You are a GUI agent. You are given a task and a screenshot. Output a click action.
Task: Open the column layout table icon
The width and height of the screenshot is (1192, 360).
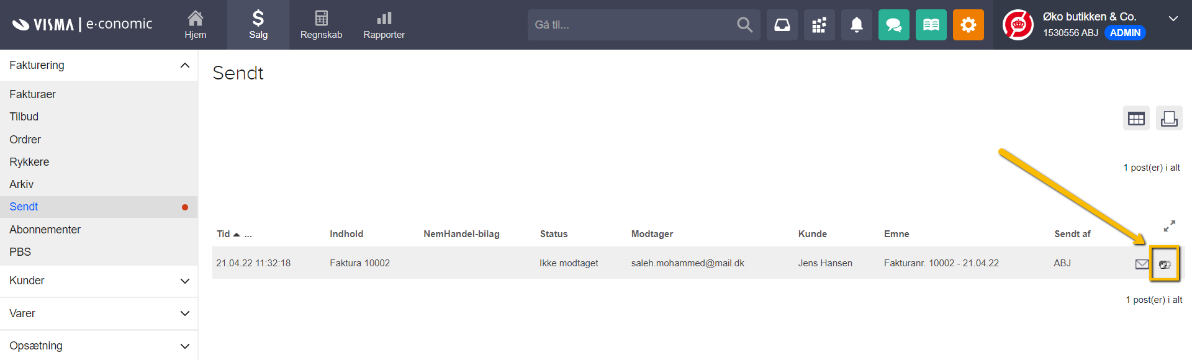(x=1136, y=119)
